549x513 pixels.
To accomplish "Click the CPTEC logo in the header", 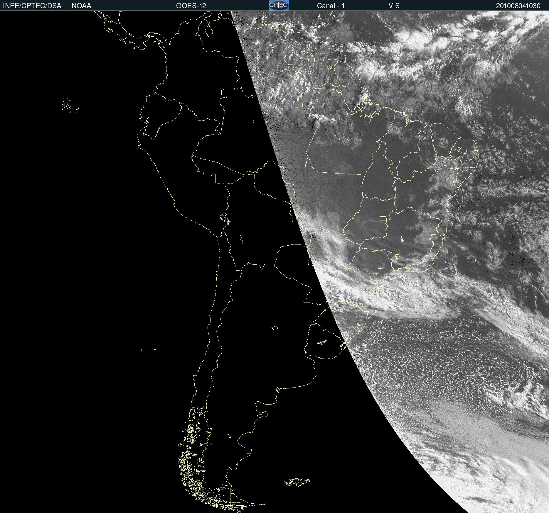I will [x=279, y=5].
